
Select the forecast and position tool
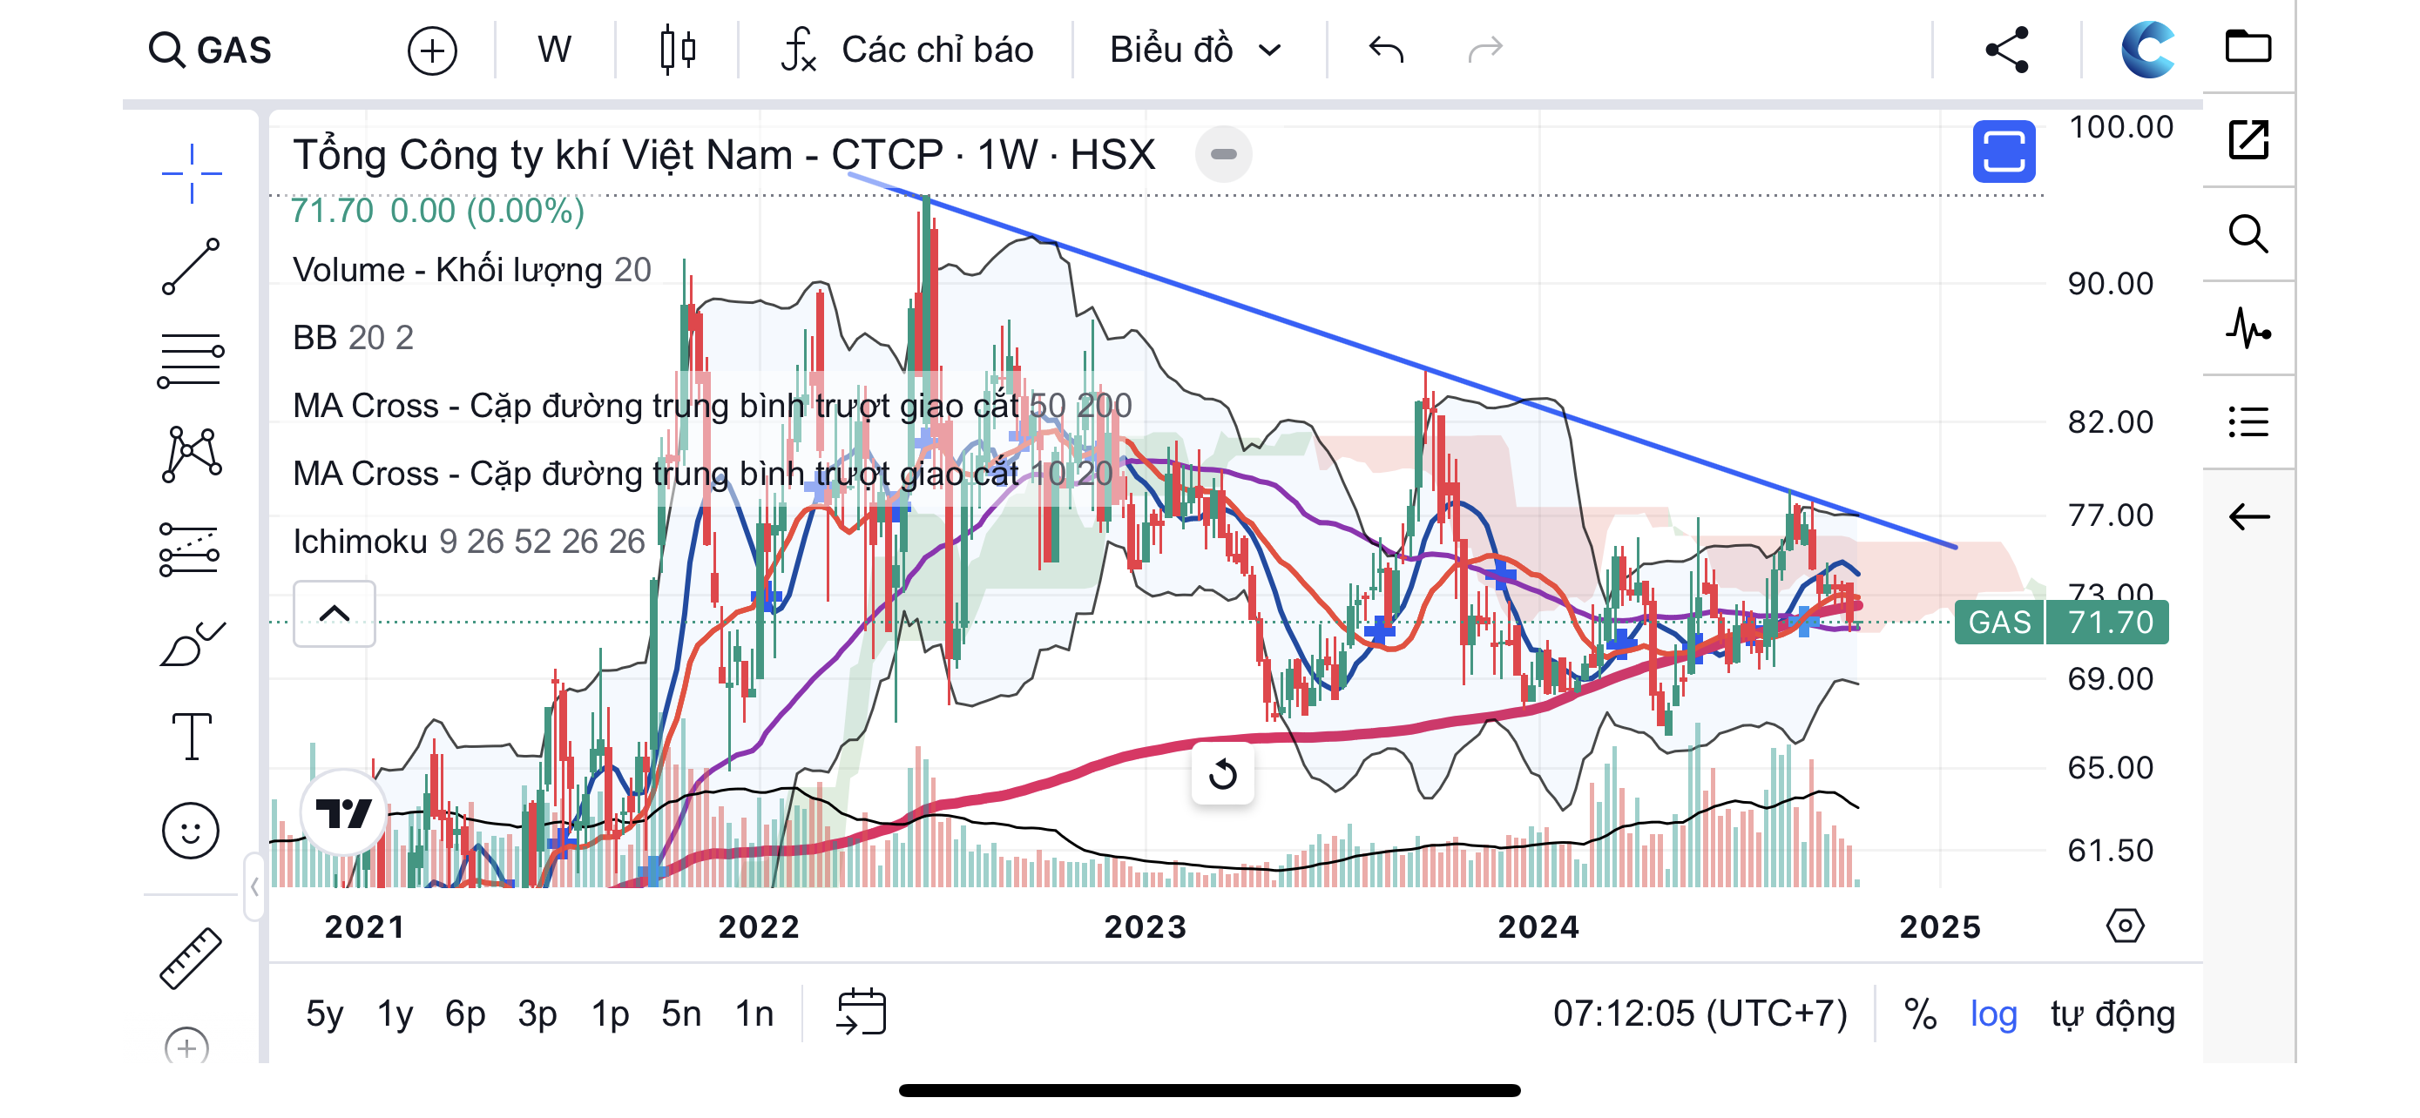pos(191,549)
